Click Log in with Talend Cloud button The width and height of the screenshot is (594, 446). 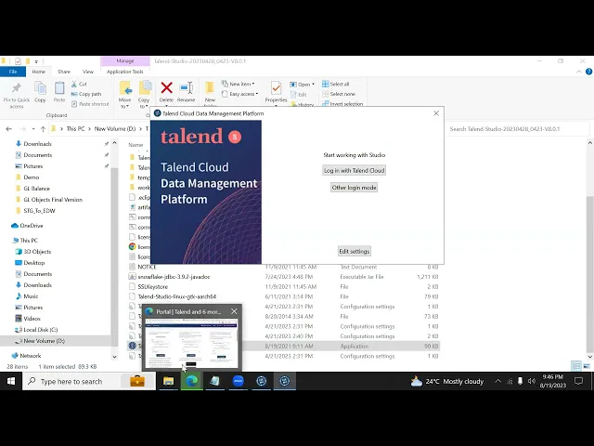354,170
